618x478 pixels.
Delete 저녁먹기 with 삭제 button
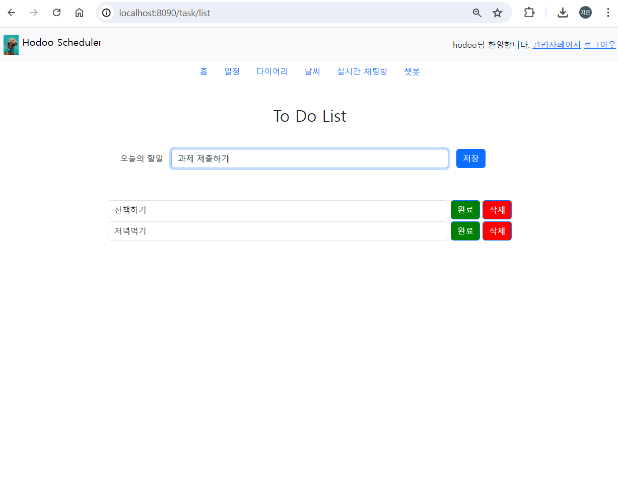(x=497, y=231)
